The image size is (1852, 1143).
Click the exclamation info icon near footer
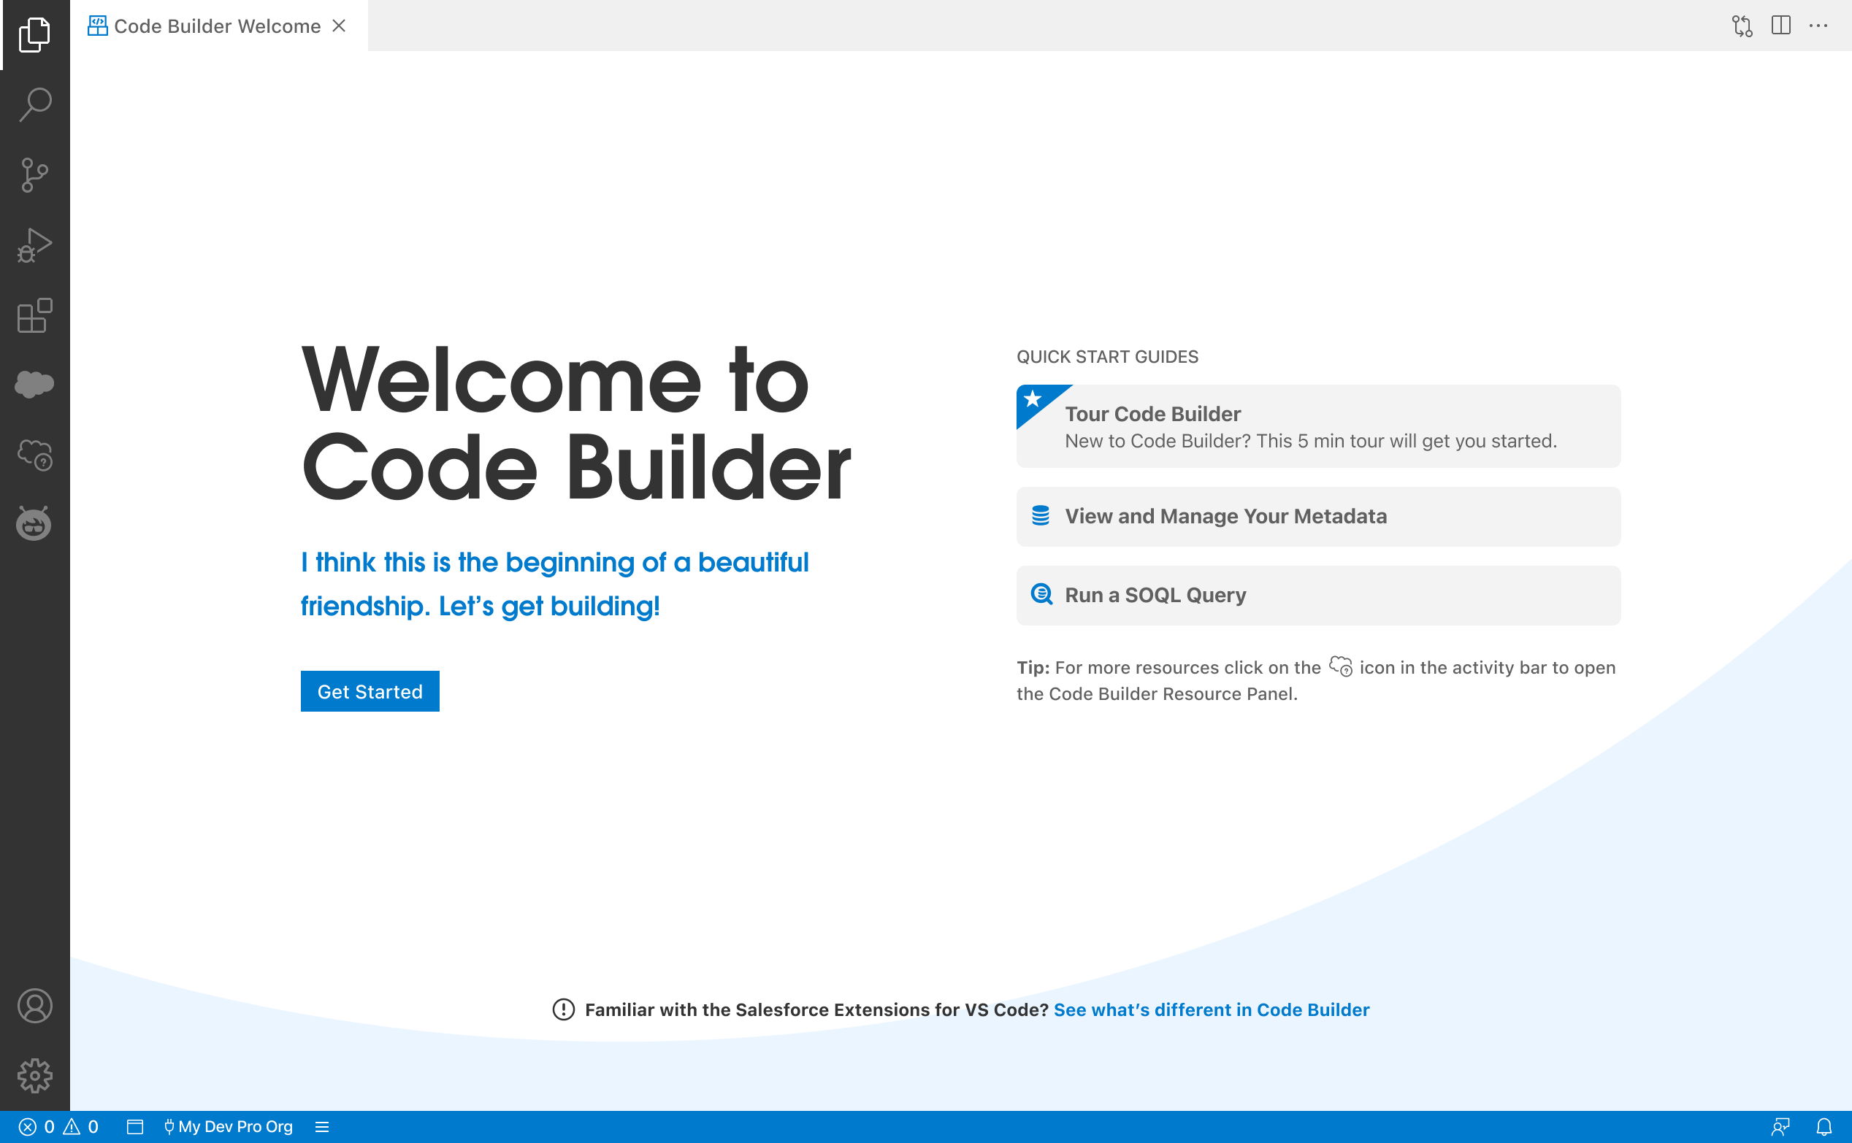click(563, 1009)
